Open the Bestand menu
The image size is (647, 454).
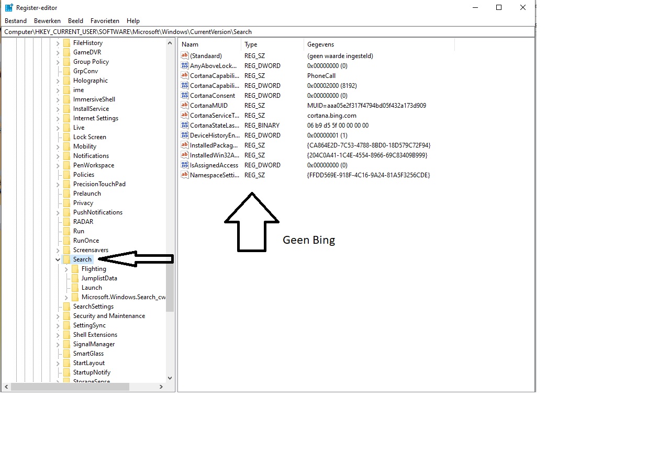coord(16,21)
